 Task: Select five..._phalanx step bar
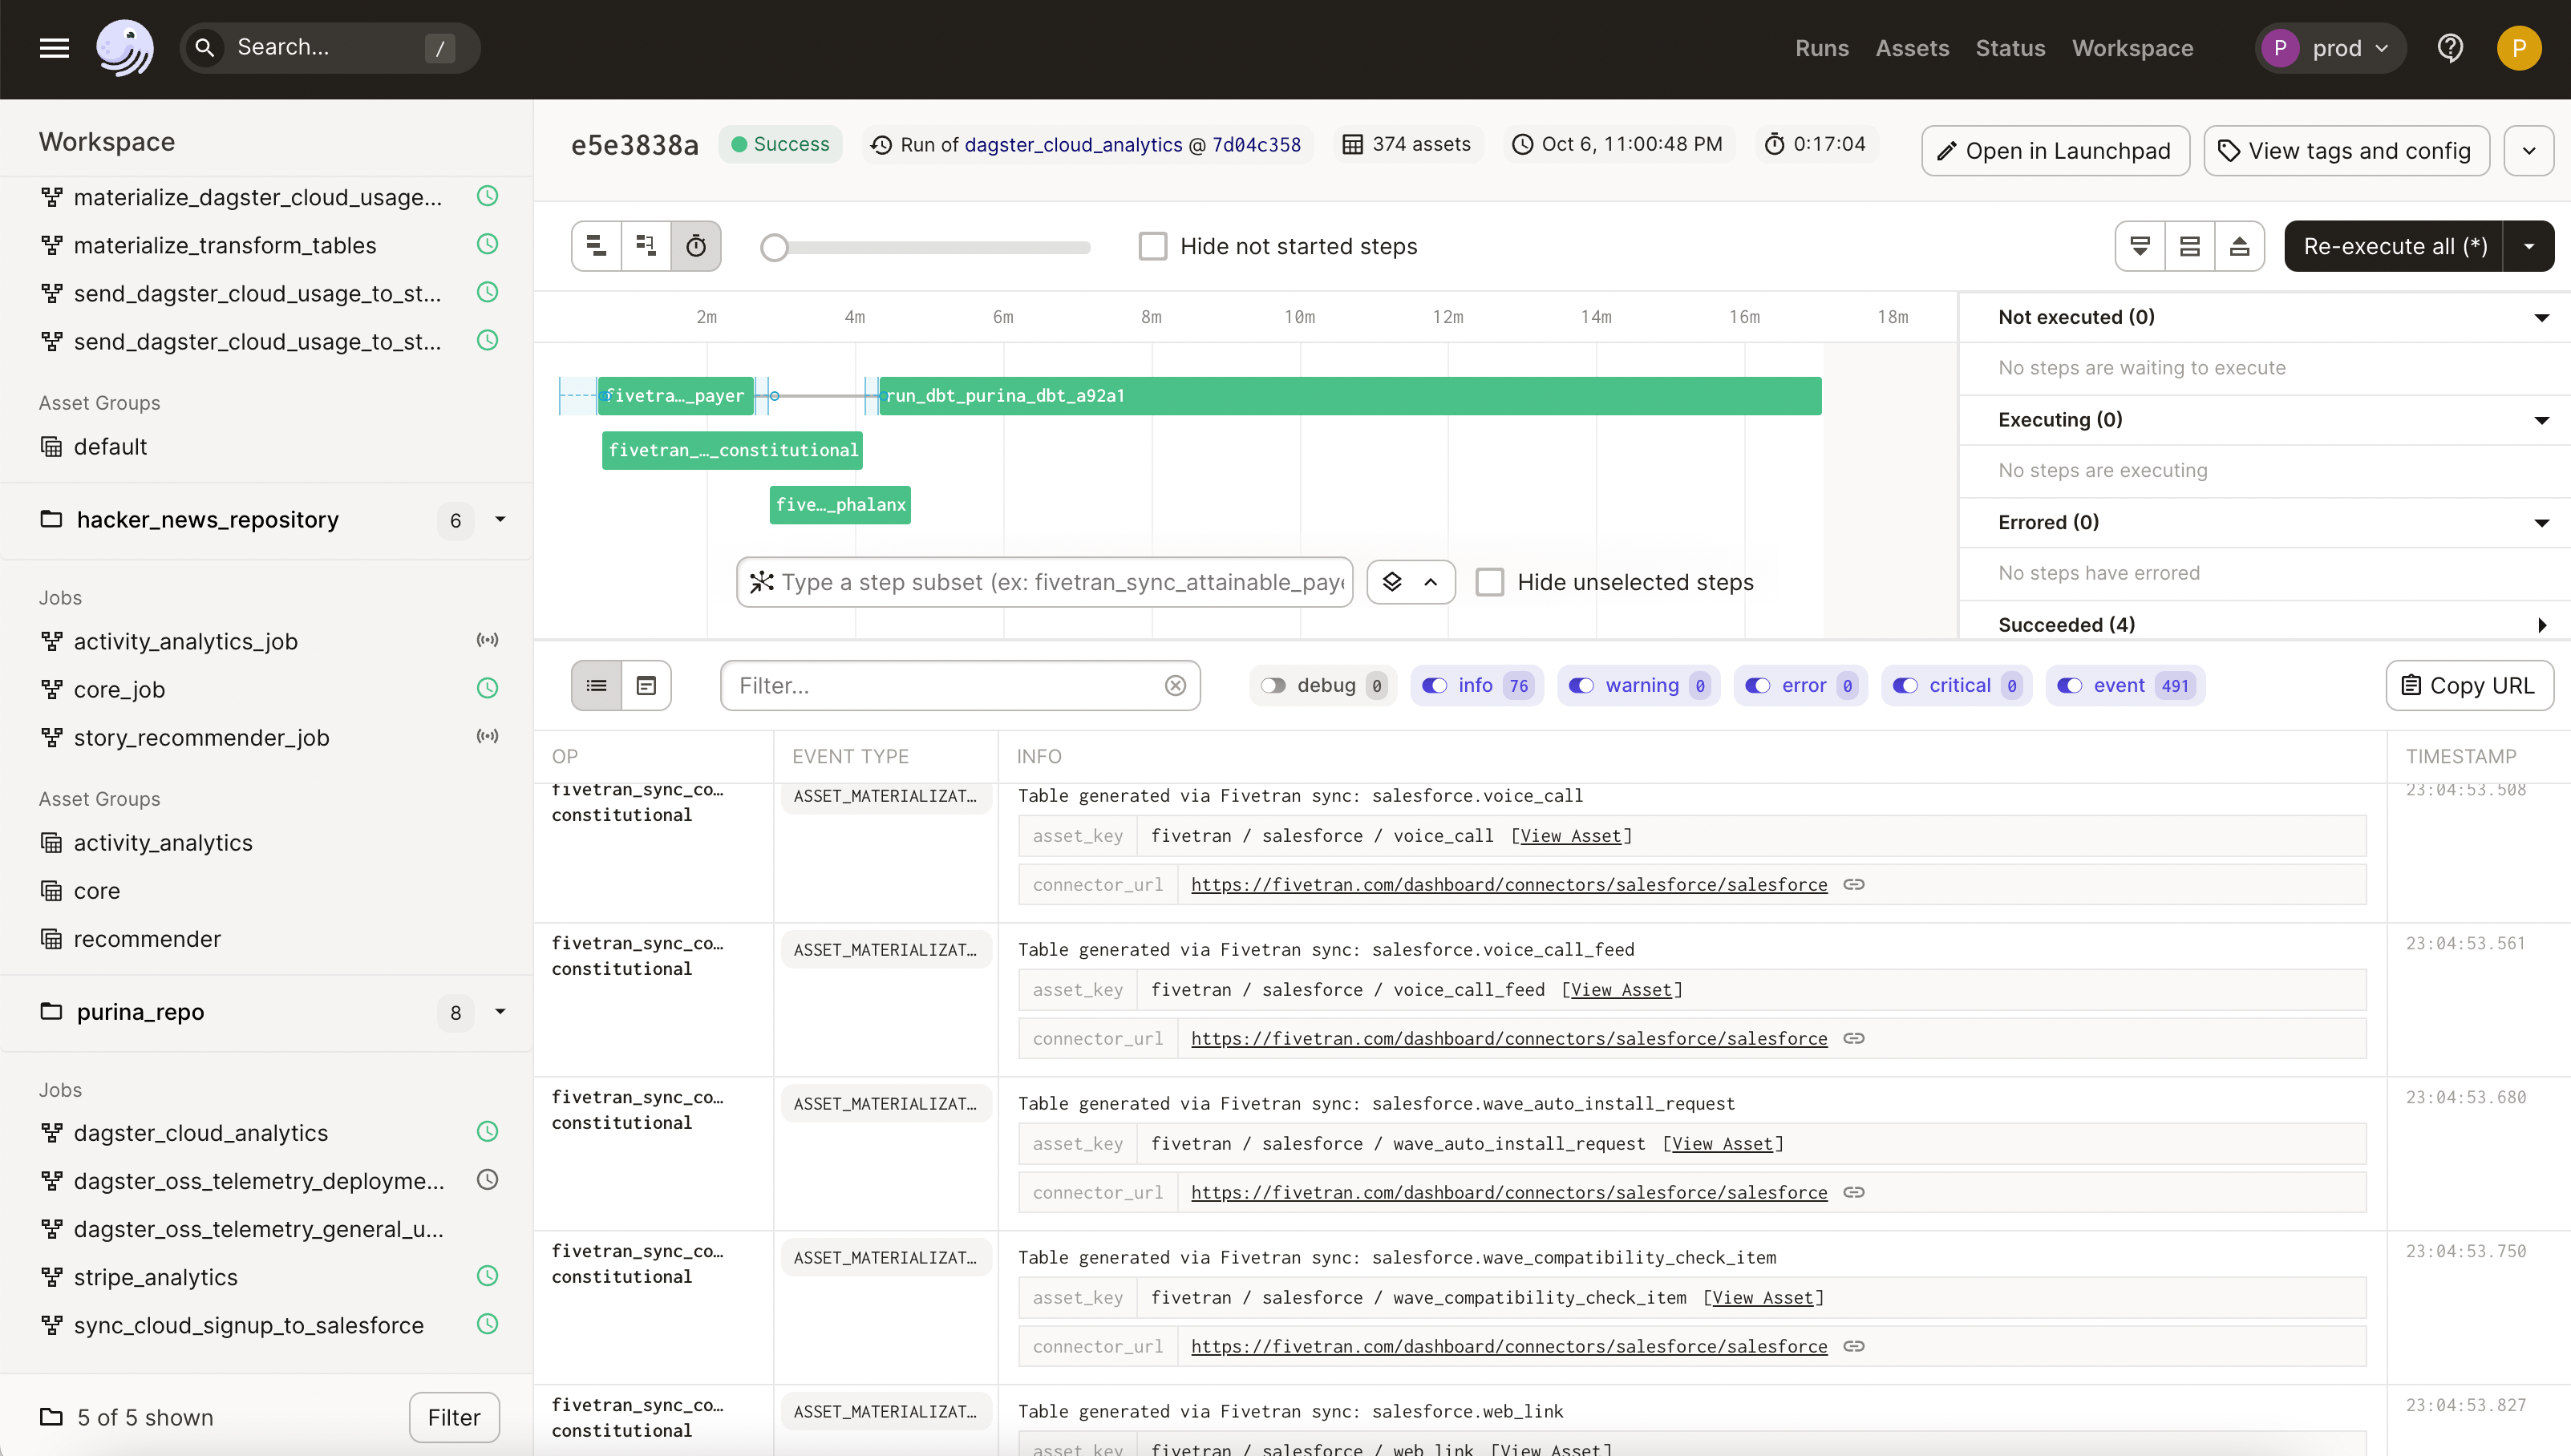pos(840,504)
